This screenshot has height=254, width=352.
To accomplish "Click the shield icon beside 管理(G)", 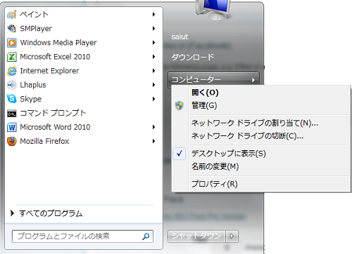I will coord(180,105).
